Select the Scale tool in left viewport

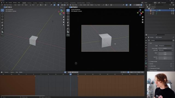2,22
